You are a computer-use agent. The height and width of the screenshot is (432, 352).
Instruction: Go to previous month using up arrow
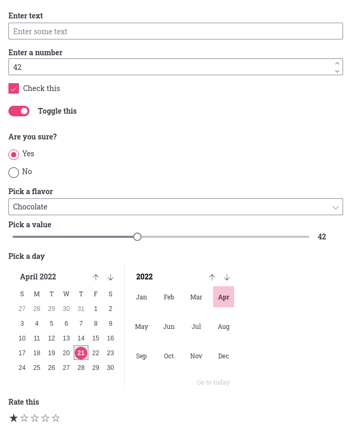96,277
